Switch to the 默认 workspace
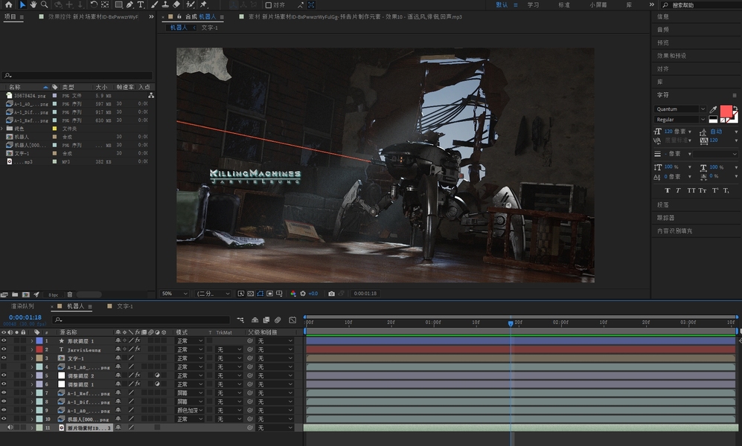This screenshot has height=446, width=742. [502, 4]
